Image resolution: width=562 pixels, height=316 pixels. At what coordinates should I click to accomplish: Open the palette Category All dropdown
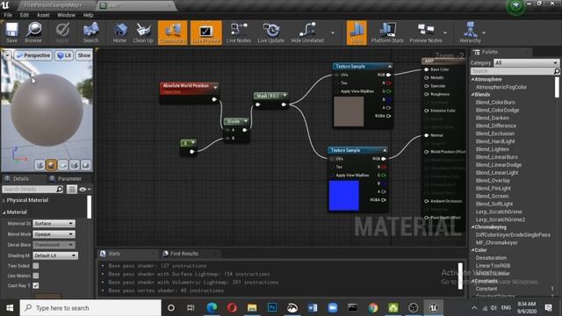pos(526,62)
